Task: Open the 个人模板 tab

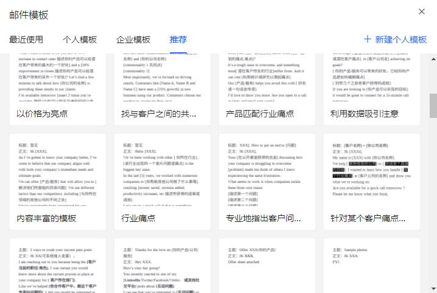Action: [80, 40]
